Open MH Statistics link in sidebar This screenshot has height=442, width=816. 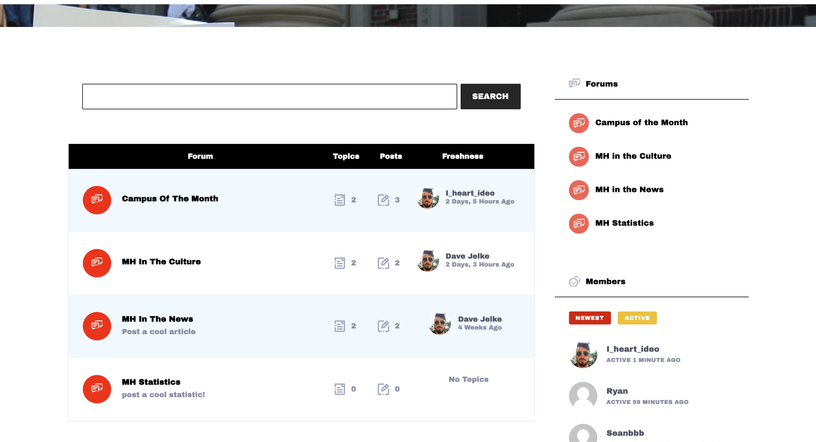click(x=624, y=223)
